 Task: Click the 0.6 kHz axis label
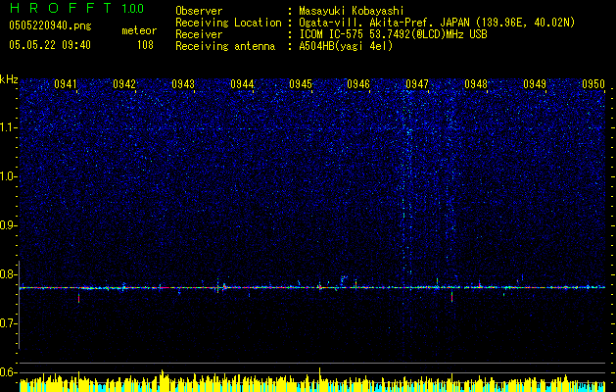pos(9,372)
